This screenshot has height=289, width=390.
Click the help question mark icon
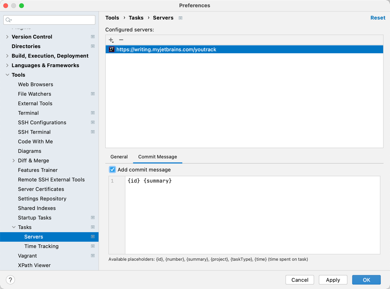pos(10,280)
